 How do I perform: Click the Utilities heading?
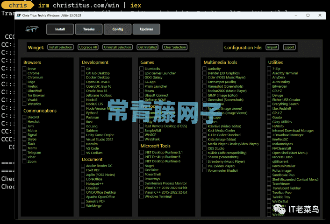tap(275, 62)
